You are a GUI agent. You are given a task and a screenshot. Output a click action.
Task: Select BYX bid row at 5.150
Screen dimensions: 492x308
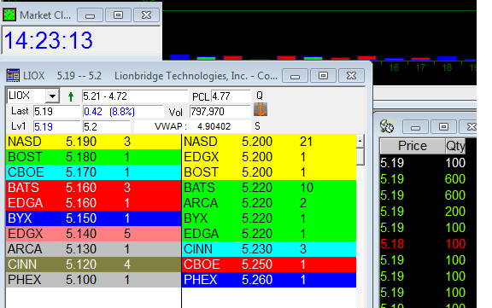point(93,218)
